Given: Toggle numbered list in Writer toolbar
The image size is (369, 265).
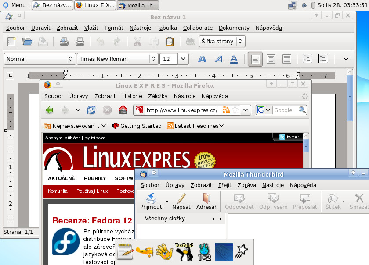Looking at the screenshot, I should (x=307, y=59).
